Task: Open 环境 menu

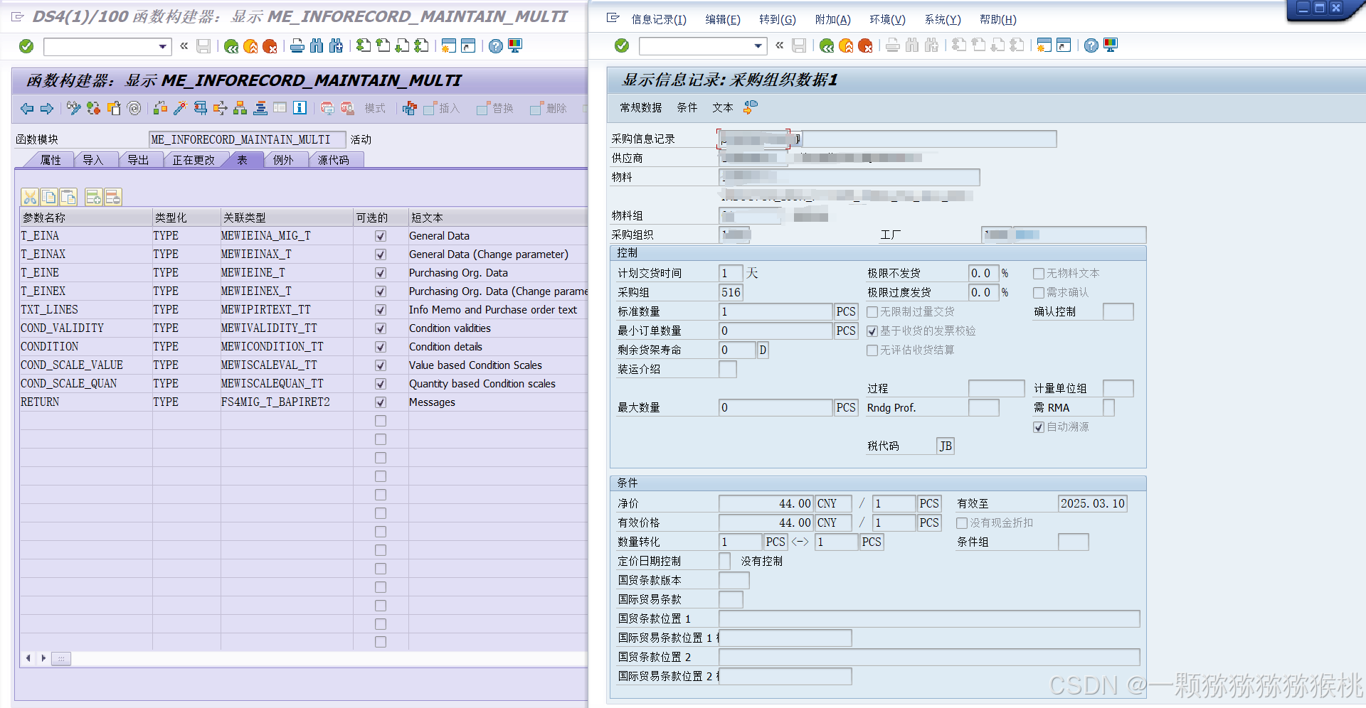Action: click(x=887, y=20)
